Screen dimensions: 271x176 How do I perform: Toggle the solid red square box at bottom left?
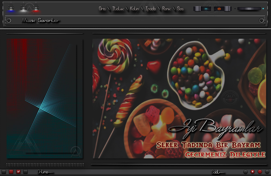coord(11,172)
